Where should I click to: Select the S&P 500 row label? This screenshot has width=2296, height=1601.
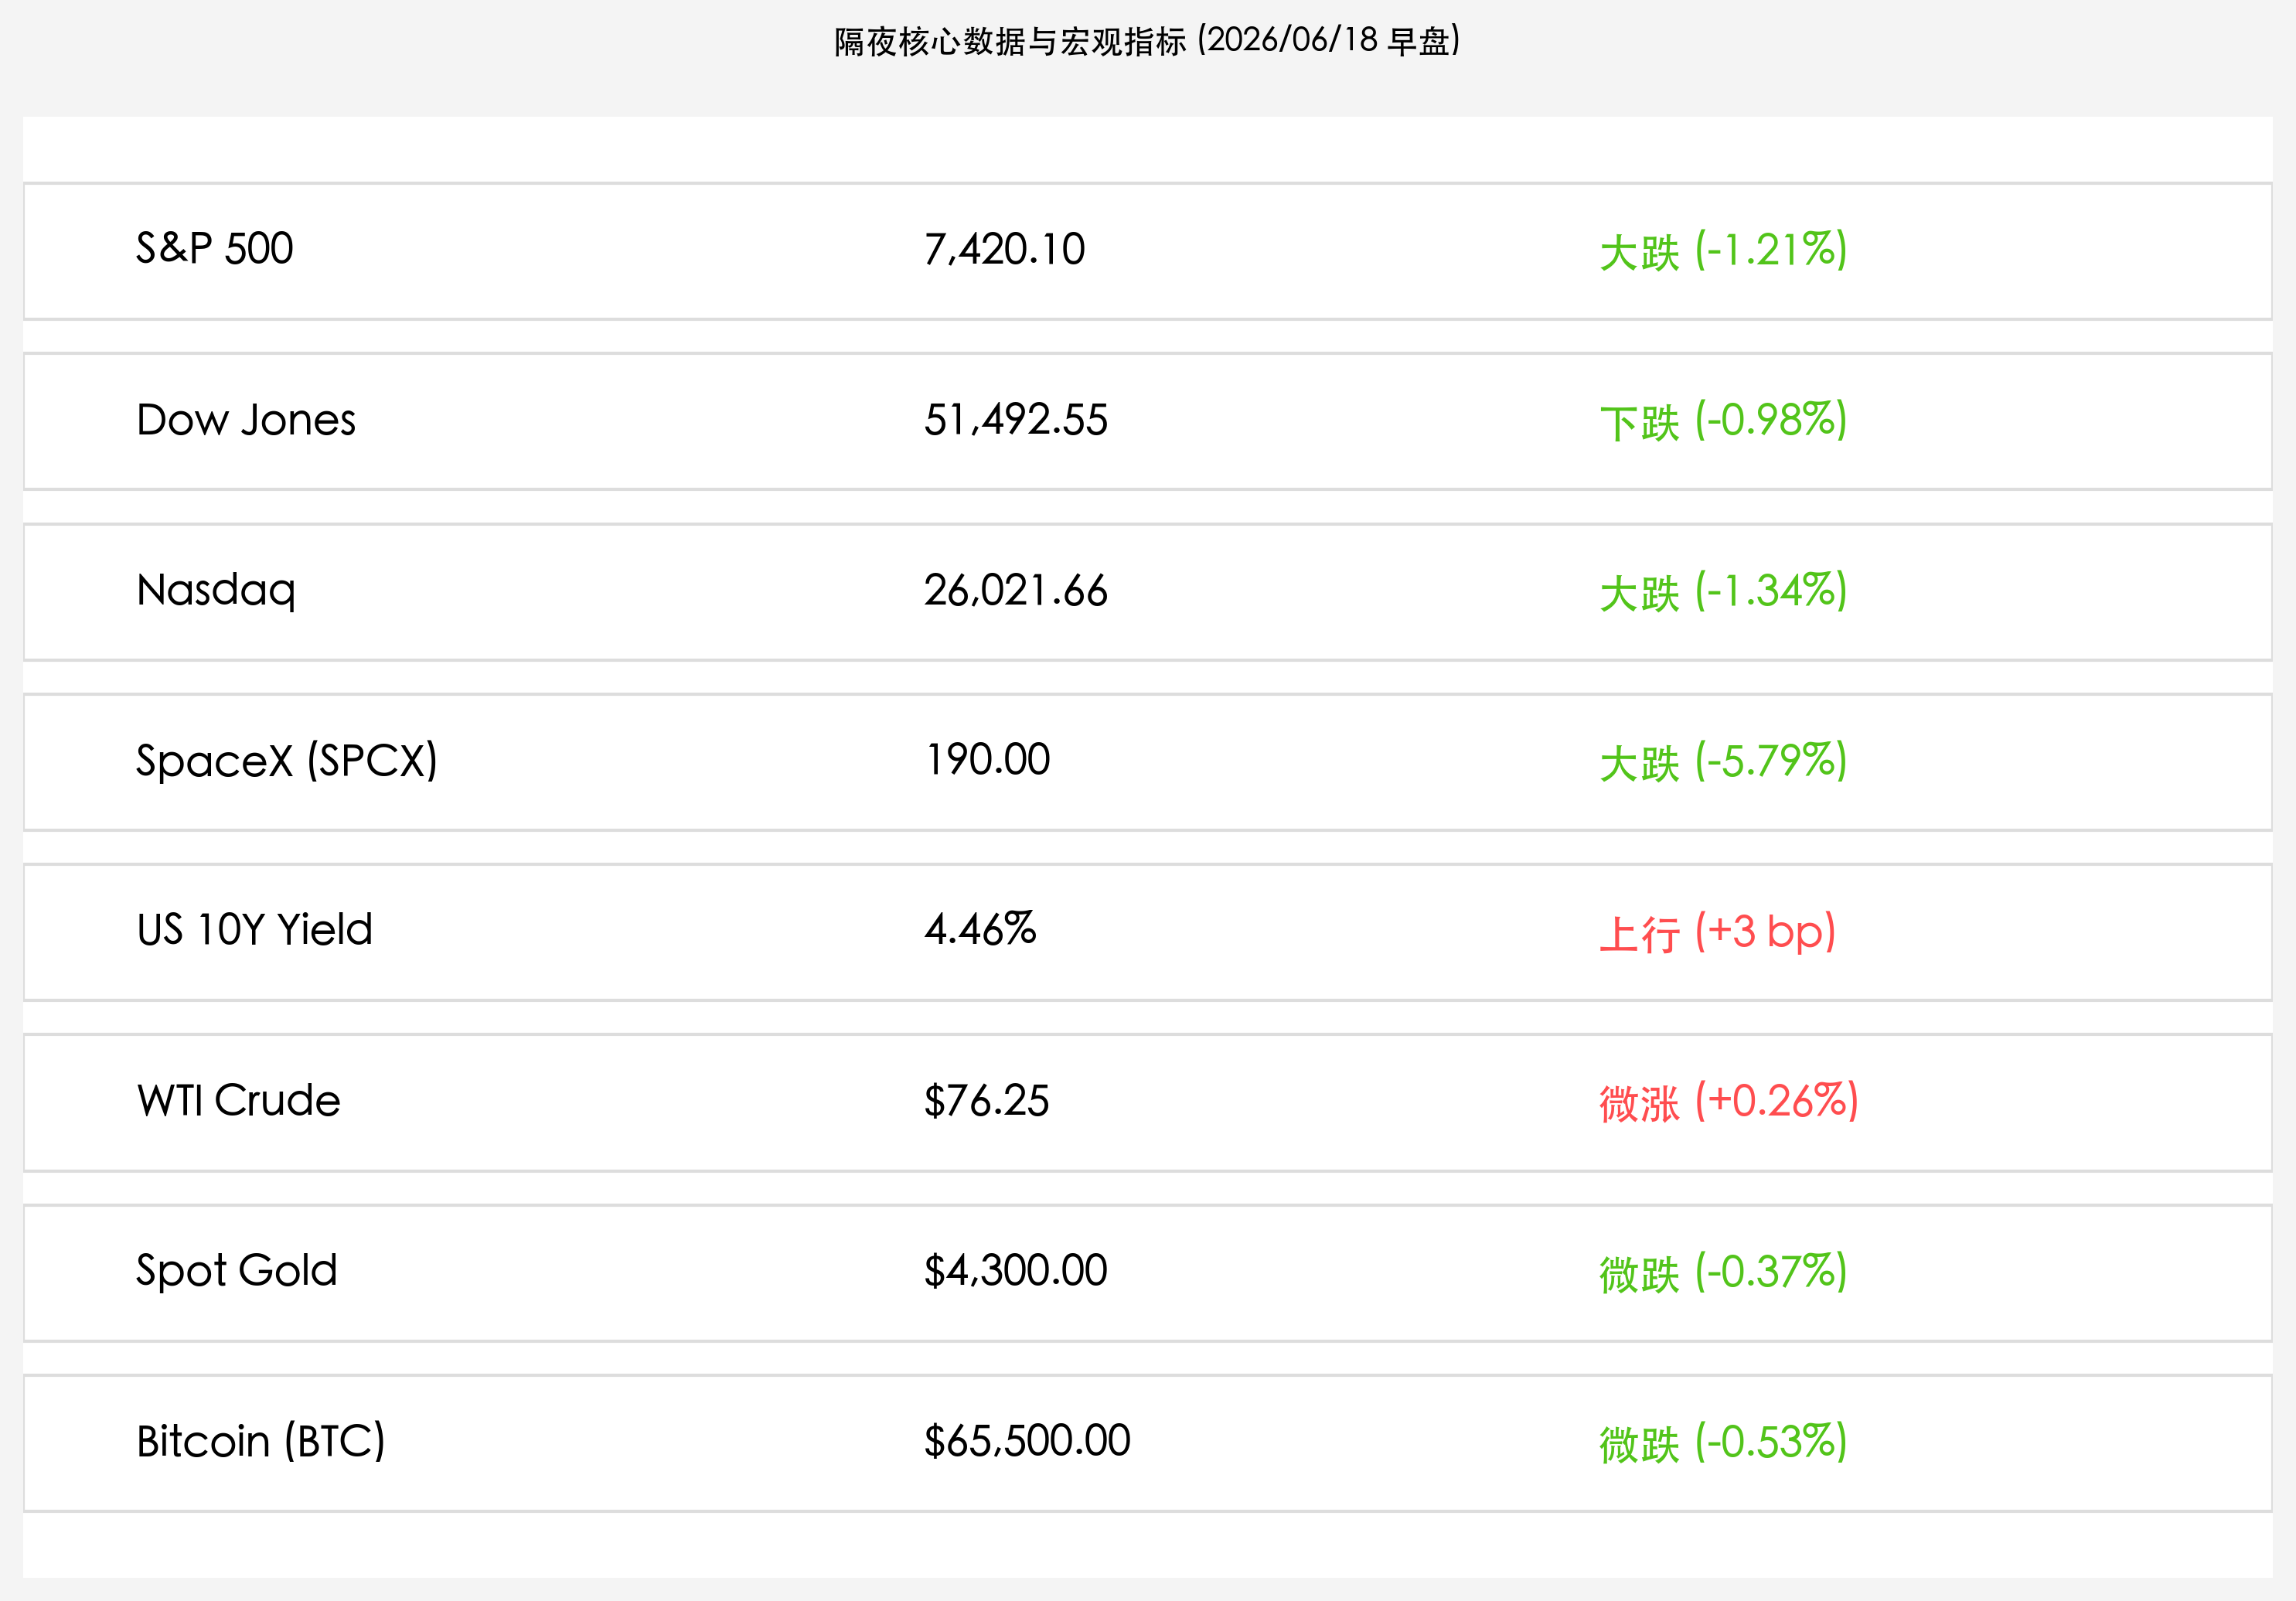click(x=215, y=249)
